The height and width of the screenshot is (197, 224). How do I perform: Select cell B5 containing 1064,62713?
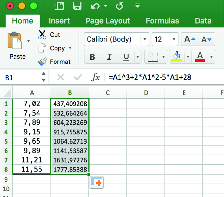pos(70,141)
